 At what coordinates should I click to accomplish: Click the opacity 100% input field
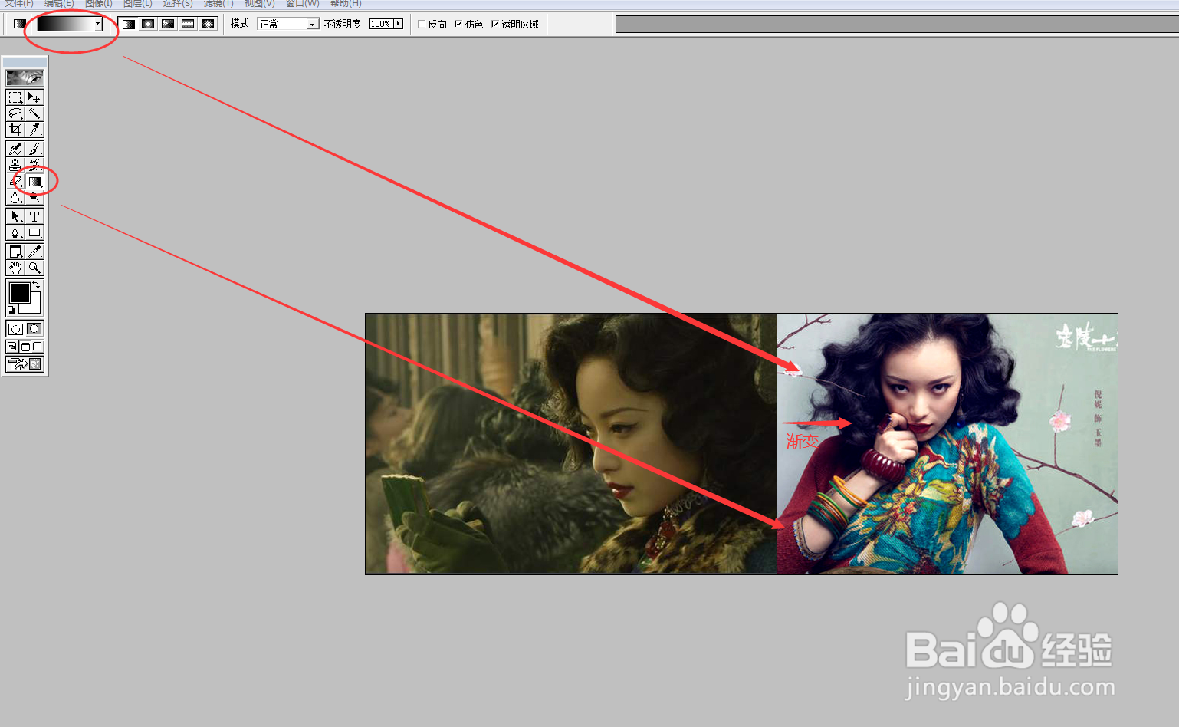[x=380, y=24]
